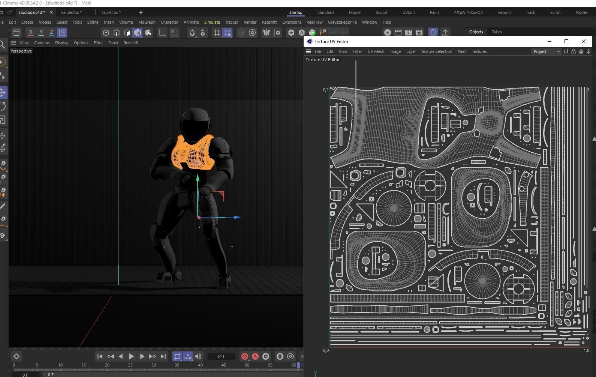Toggle Enable Snap magnet
596x377 pixels.
(x=192, y=33)
